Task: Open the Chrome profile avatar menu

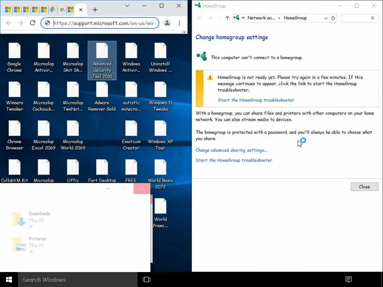Action: coord(167,23)
